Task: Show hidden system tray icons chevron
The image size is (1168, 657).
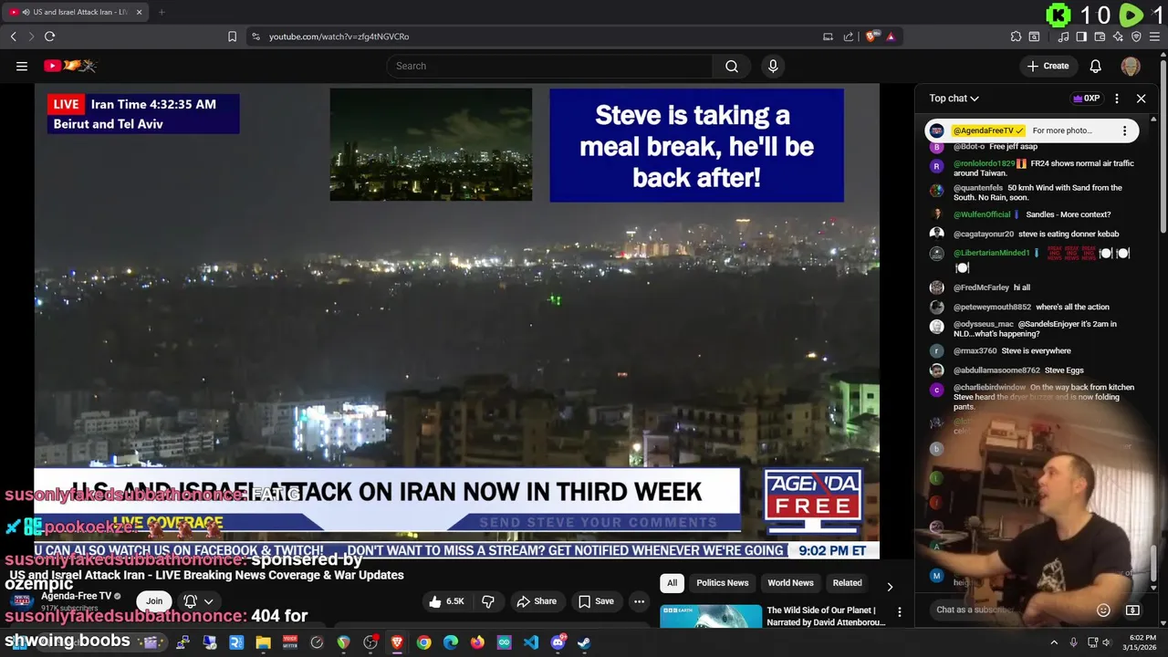Action: coord(1054,642)
